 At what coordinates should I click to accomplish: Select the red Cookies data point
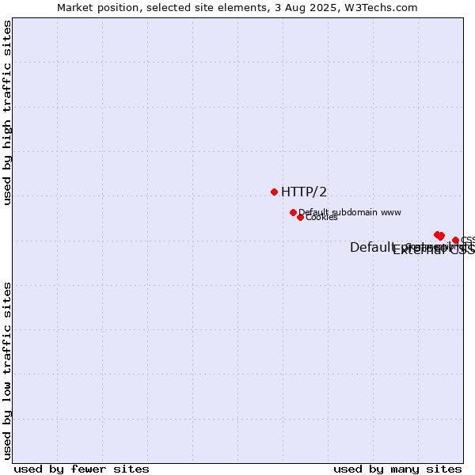coord(300,217)
